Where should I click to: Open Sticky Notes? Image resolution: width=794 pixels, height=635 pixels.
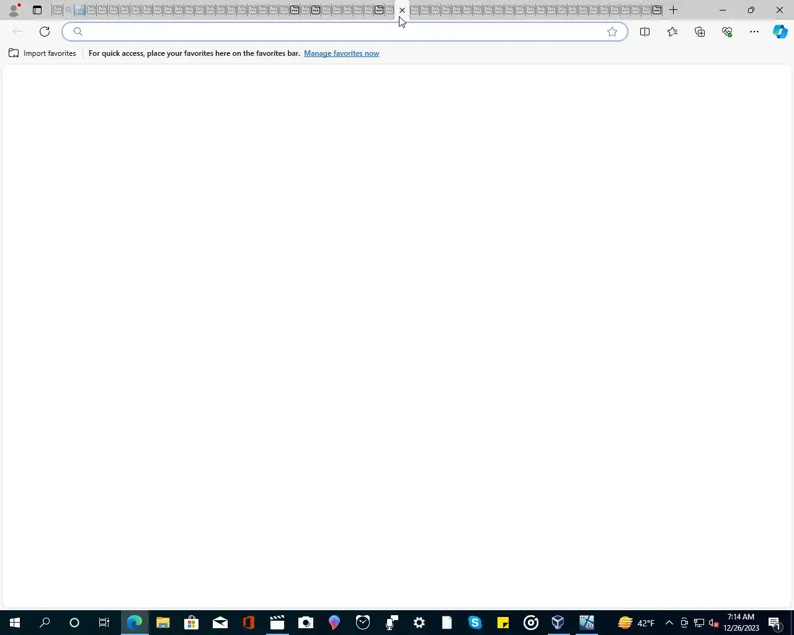pyautogui.click(x=503, y=623)
